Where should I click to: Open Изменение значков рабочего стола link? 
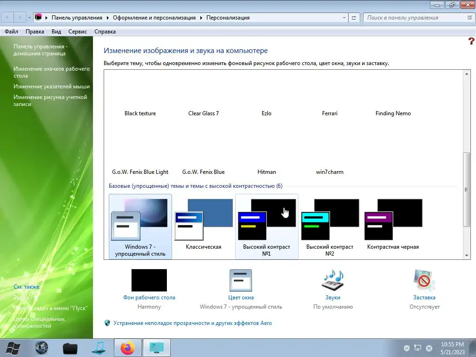coord(51,72)
